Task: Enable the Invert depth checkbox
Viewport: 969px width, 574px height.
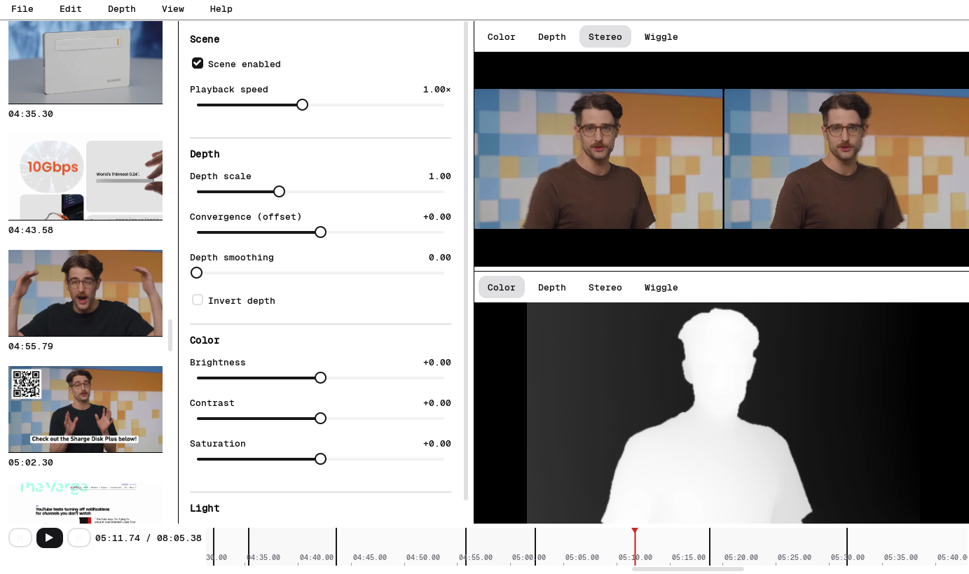Action: 198,300
